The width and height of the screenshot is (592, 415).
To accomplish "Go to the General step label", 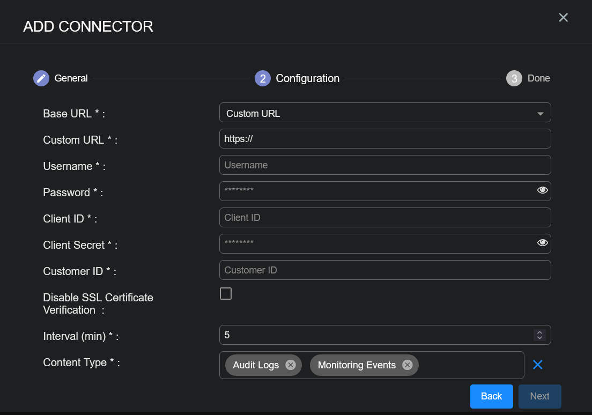I will click(x=71, y=78).
